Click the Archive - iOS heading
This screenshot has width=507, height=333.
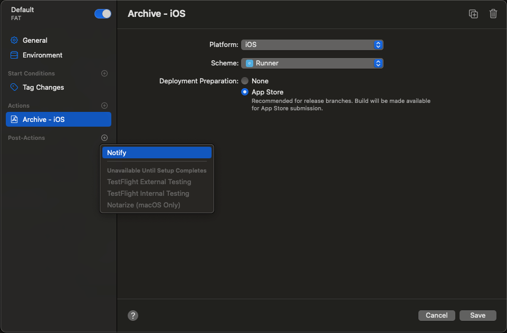(x=157, y=14)
